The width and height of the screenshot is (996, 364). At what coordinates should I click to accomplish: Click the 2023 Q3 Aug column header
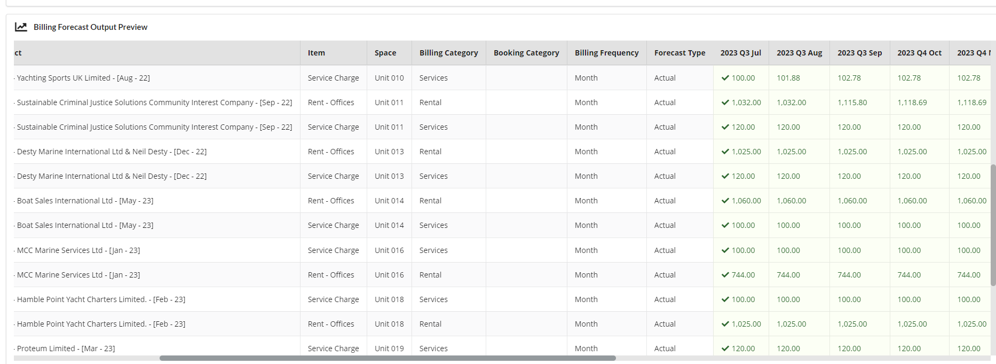[799, 53]
